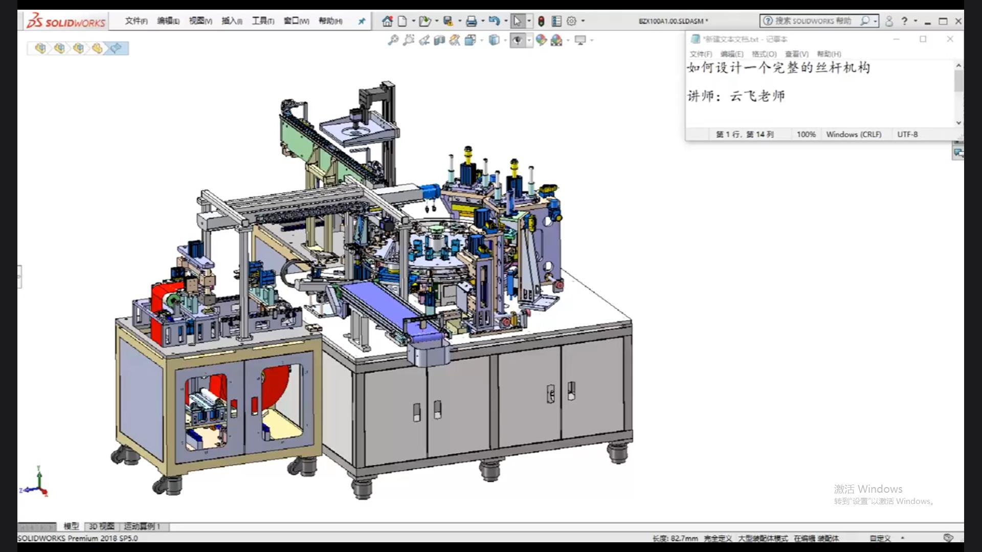Viewport: 982px width, 552px height.
Task: Click the Rebuild traffic light icon
Action: (541, 21)
